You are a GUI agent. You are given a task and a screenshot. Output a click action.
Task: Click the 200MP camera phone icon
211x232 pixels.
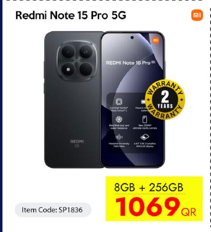pos(145,119)
